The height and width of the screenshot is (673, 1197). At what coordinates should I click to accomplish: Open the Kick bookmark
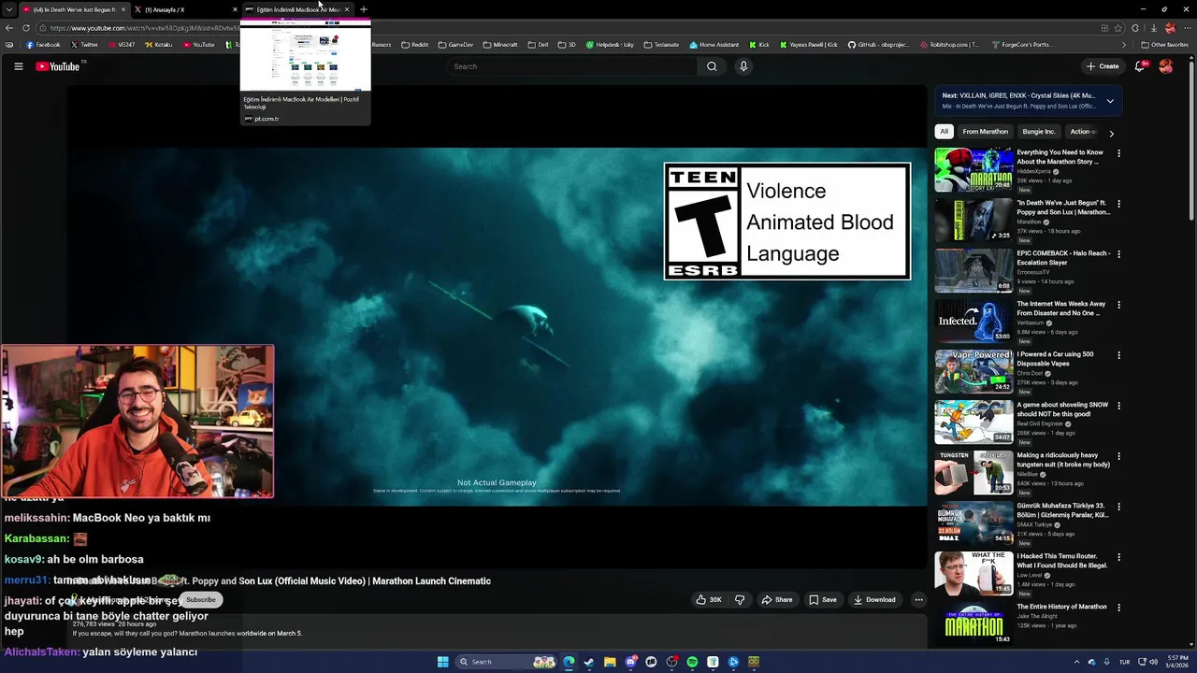pos(759,45)
